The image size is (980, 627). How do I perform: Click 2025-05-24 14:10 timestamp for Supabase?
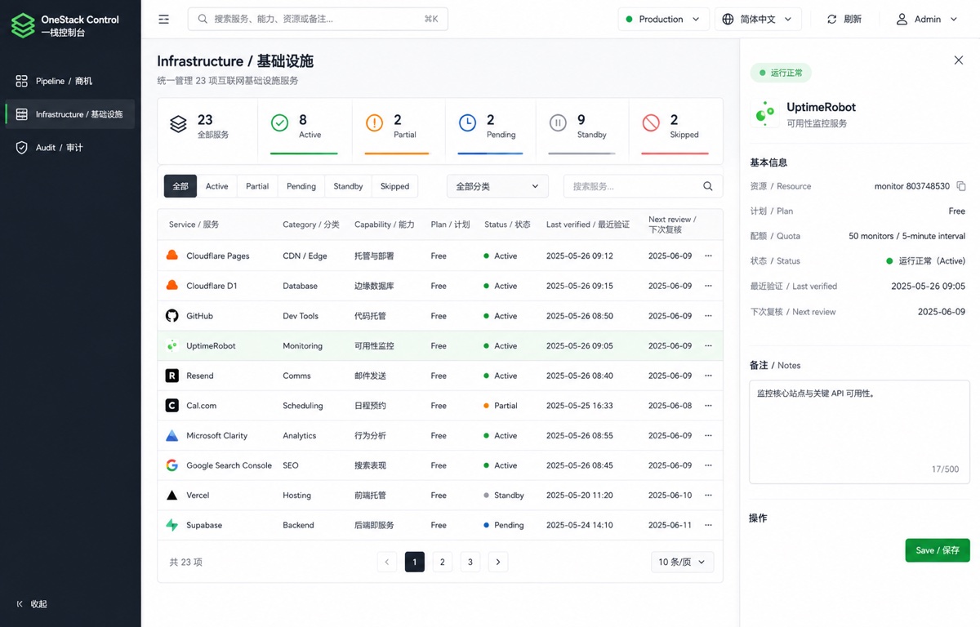(579, 525)
